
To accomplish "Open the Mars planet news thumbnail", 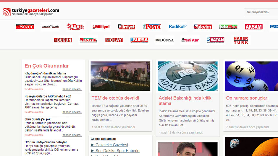I will click(251, 147).
